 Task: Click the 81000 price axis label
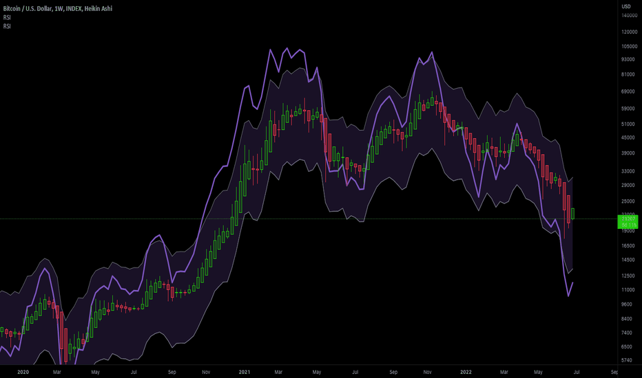tap(628, 75)
